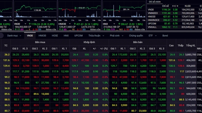Switch to the HNX30 tab

click(42, 35)
